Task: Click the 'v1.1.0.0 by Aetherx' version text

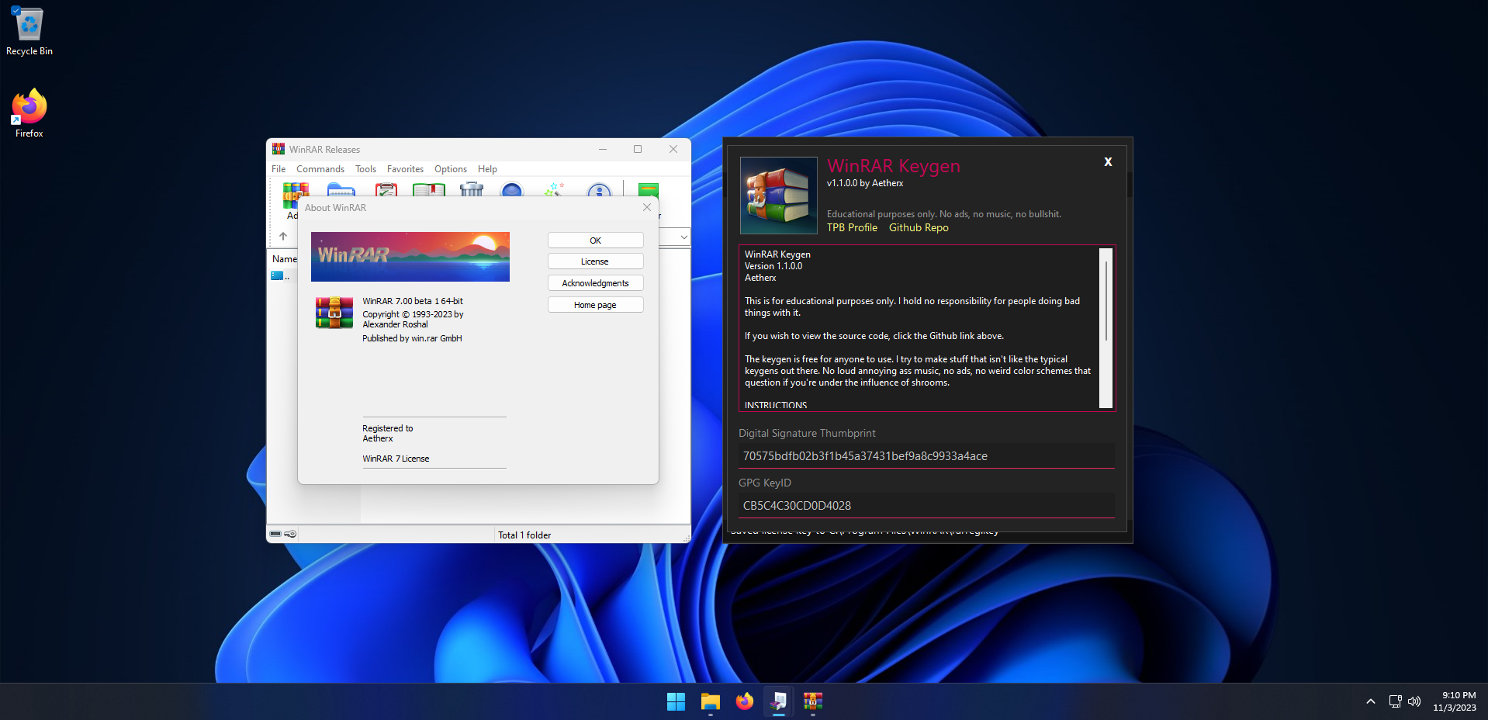Action: [x=865, y=183]
